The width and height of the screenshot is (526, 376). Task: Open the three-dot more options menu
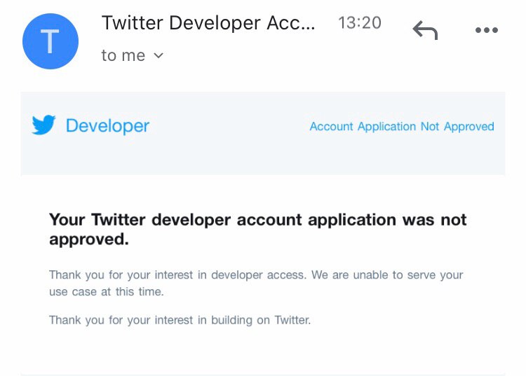pos(486,31)
